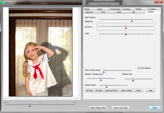Select the Scale tab
Screen dimensions: 164x113
click(x=119, y=12)
